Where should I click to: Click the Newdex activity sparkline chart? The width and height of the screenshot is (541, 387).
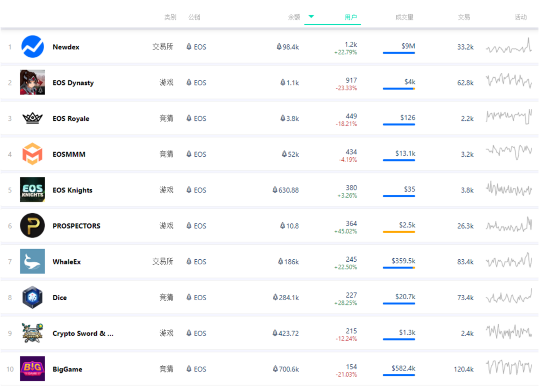pyautogui.click(x=509, y=46)
